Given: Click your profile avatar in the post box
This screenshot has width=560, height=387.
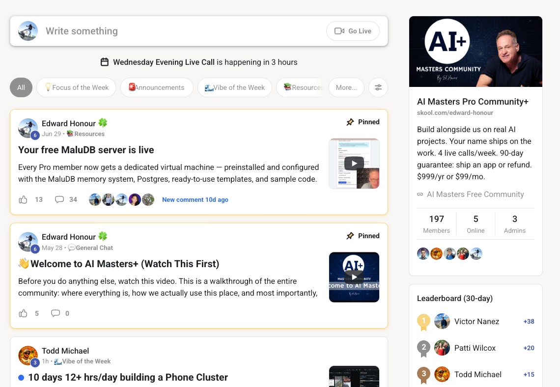Looking at the screenshot, I should (x=28, y=31).
